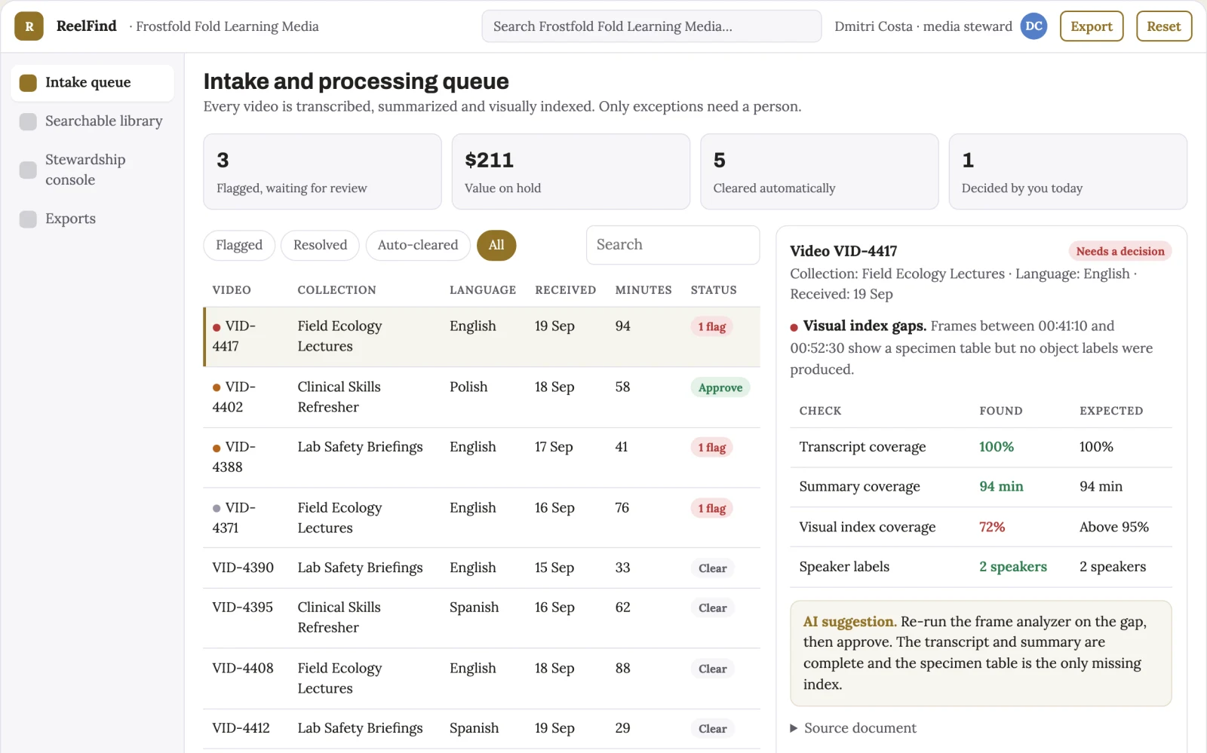Screen dimensions: 1207x753
Task: Expand the Source document disclosure
Action: pos(853,728)
